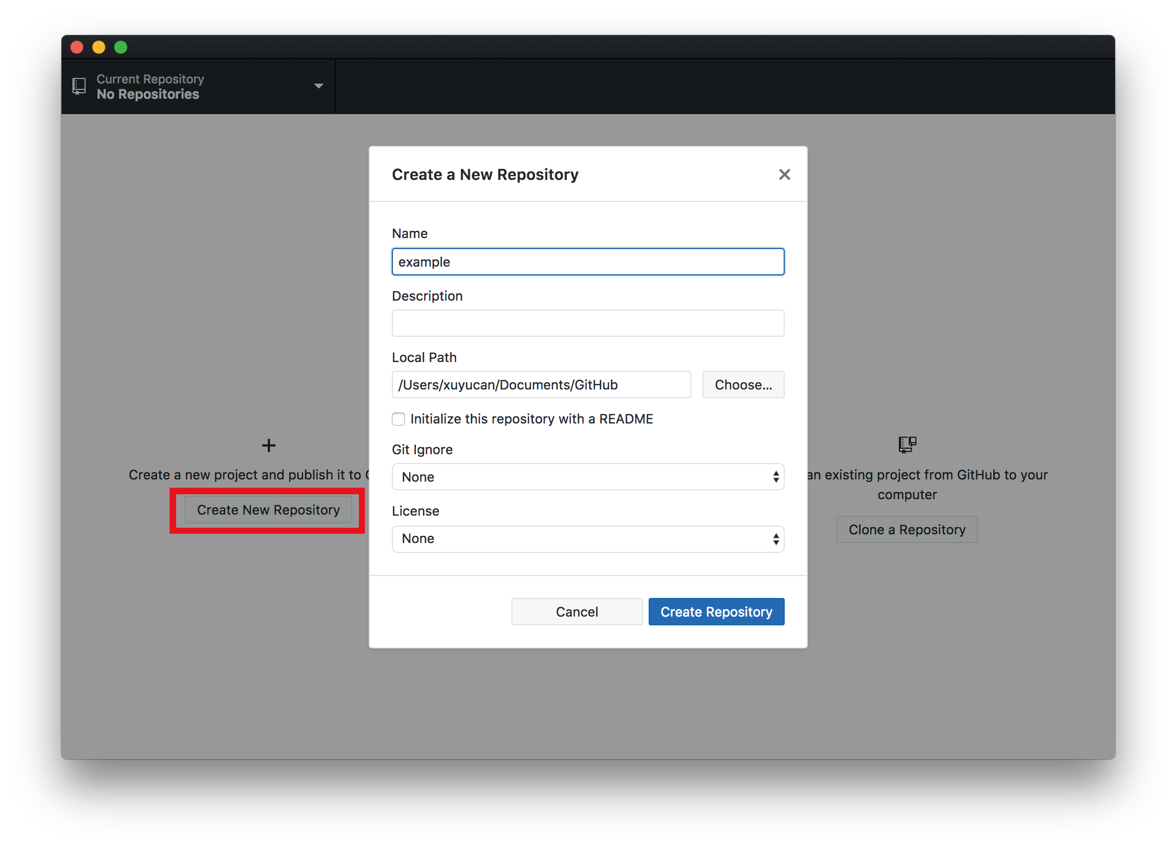Click the clone repository computer icon
The image size is (1176, 847).
907,444
